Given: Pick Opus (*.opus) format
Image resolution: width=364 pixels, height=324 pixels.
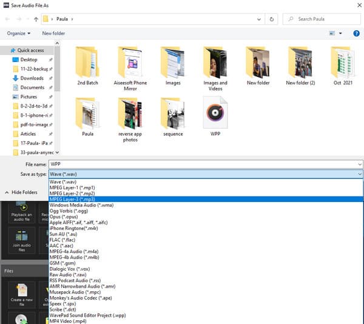Looking at the screenshot, I should tap(206, 217).
